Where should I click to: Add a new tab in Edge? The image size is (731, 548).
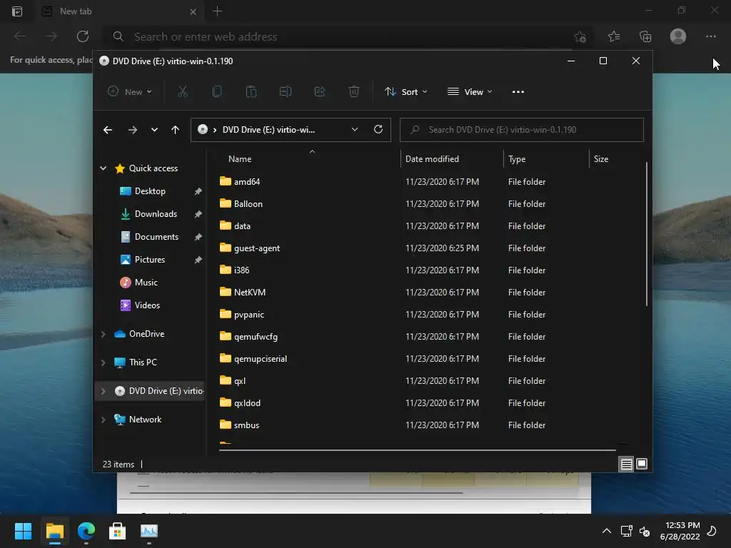click(217, 11)
